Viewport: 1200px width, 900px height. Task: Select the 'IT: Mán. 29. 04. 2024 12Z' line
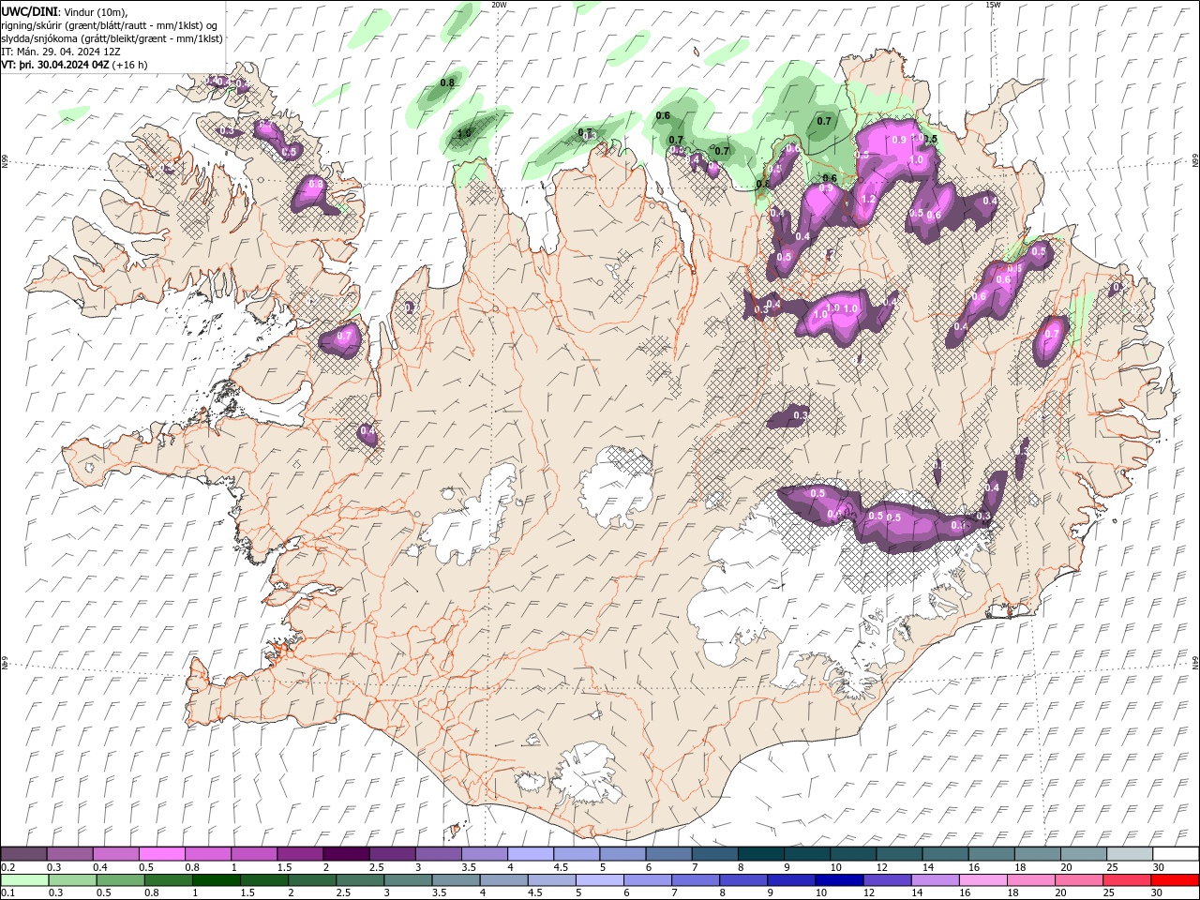[x=63, y=52]
